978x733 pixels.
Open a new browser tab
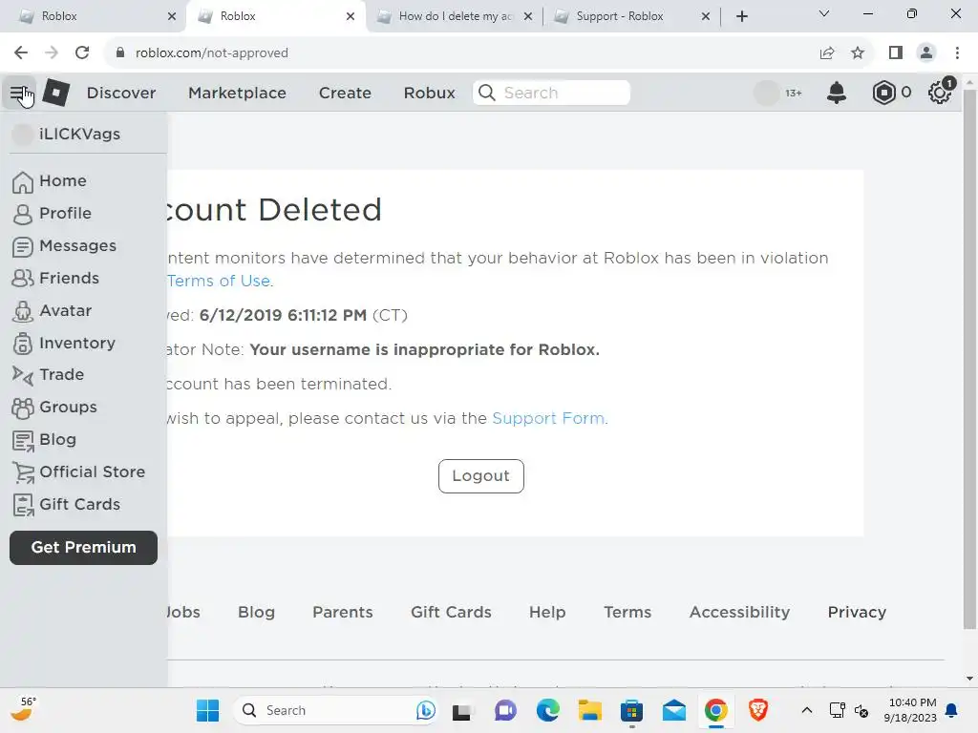click(x=741, y=17)
